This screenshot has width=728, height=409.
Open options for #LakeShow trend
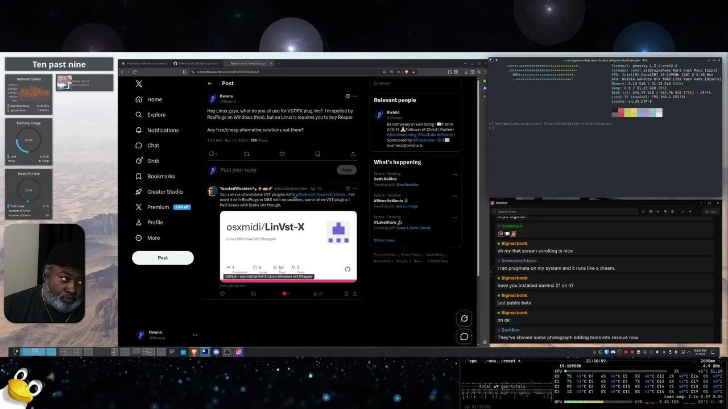click(x=455, y=218)
